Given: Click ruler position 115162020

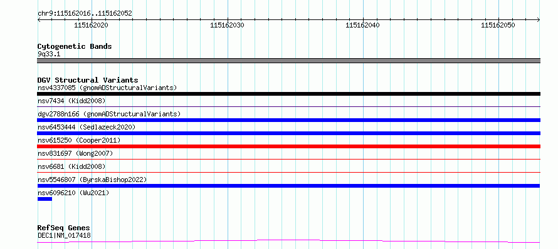Looking at the screenshot, I should [91, 25].
